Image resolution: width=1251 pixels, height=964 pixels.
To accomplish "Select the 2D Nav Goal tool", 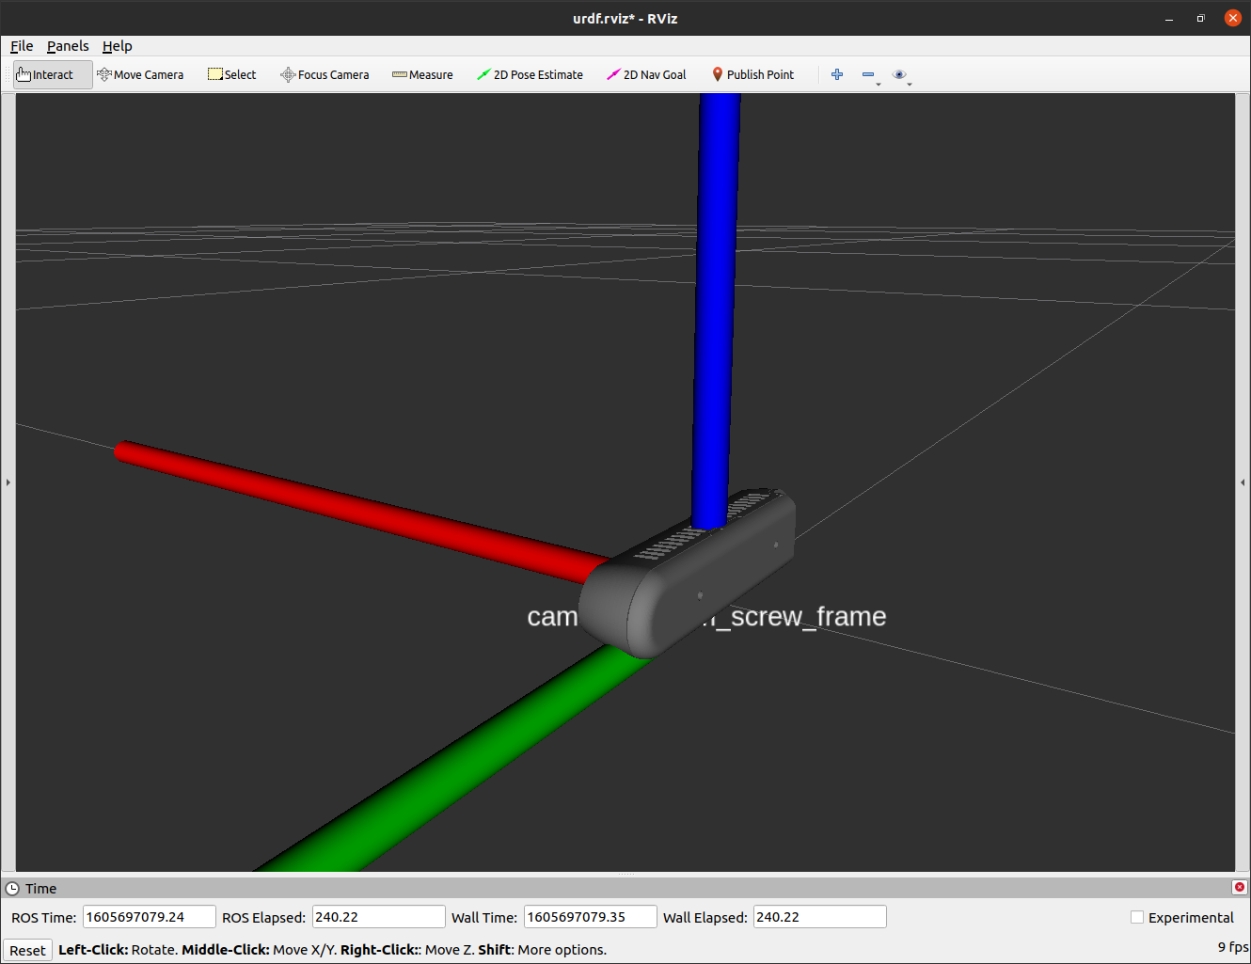I will 646,74.
